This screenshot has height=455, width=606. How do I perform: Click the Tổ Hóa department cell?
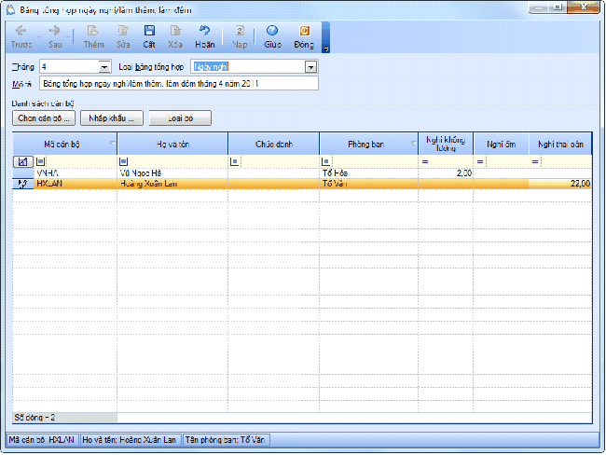(368, 173)
